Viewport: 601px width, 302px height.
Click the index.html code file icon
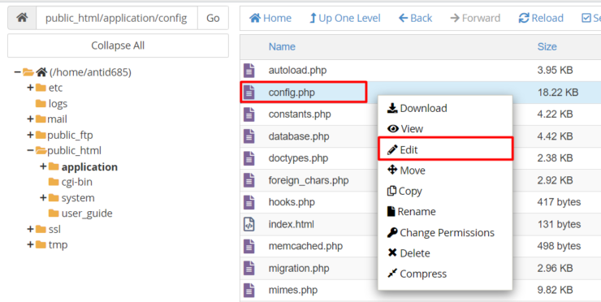249,224
